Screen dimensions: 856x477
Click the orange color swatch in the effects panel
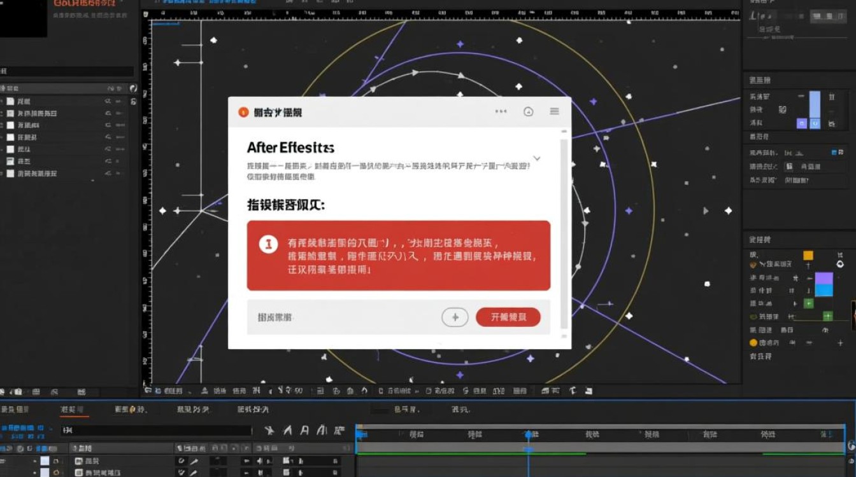tap(810, 255)
